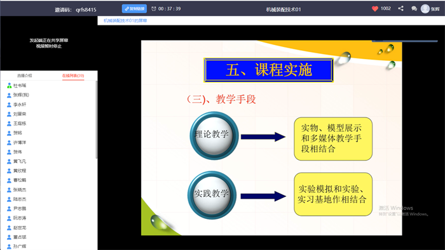
Task: Select the invite code qrfs8415
Action: tap(86, 10)
